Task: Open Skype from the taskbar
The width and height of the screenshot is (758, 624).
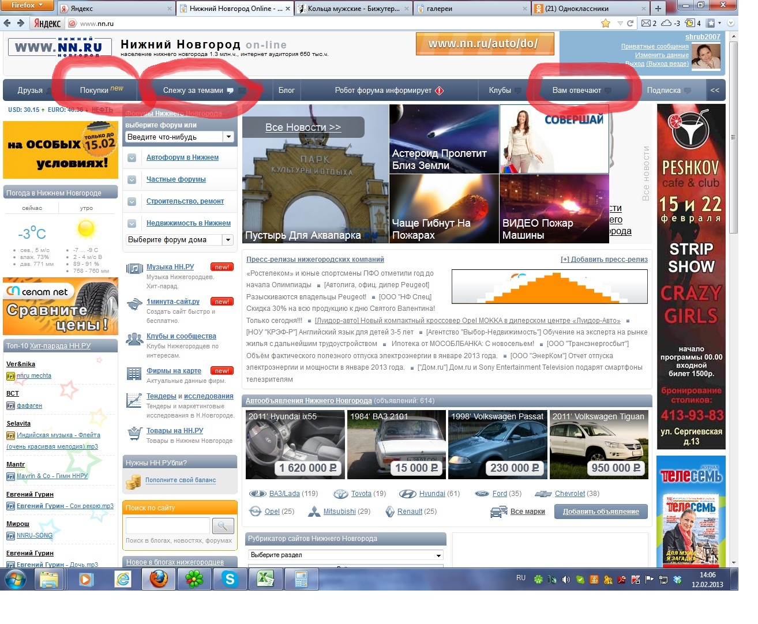Action: [230, 578]
